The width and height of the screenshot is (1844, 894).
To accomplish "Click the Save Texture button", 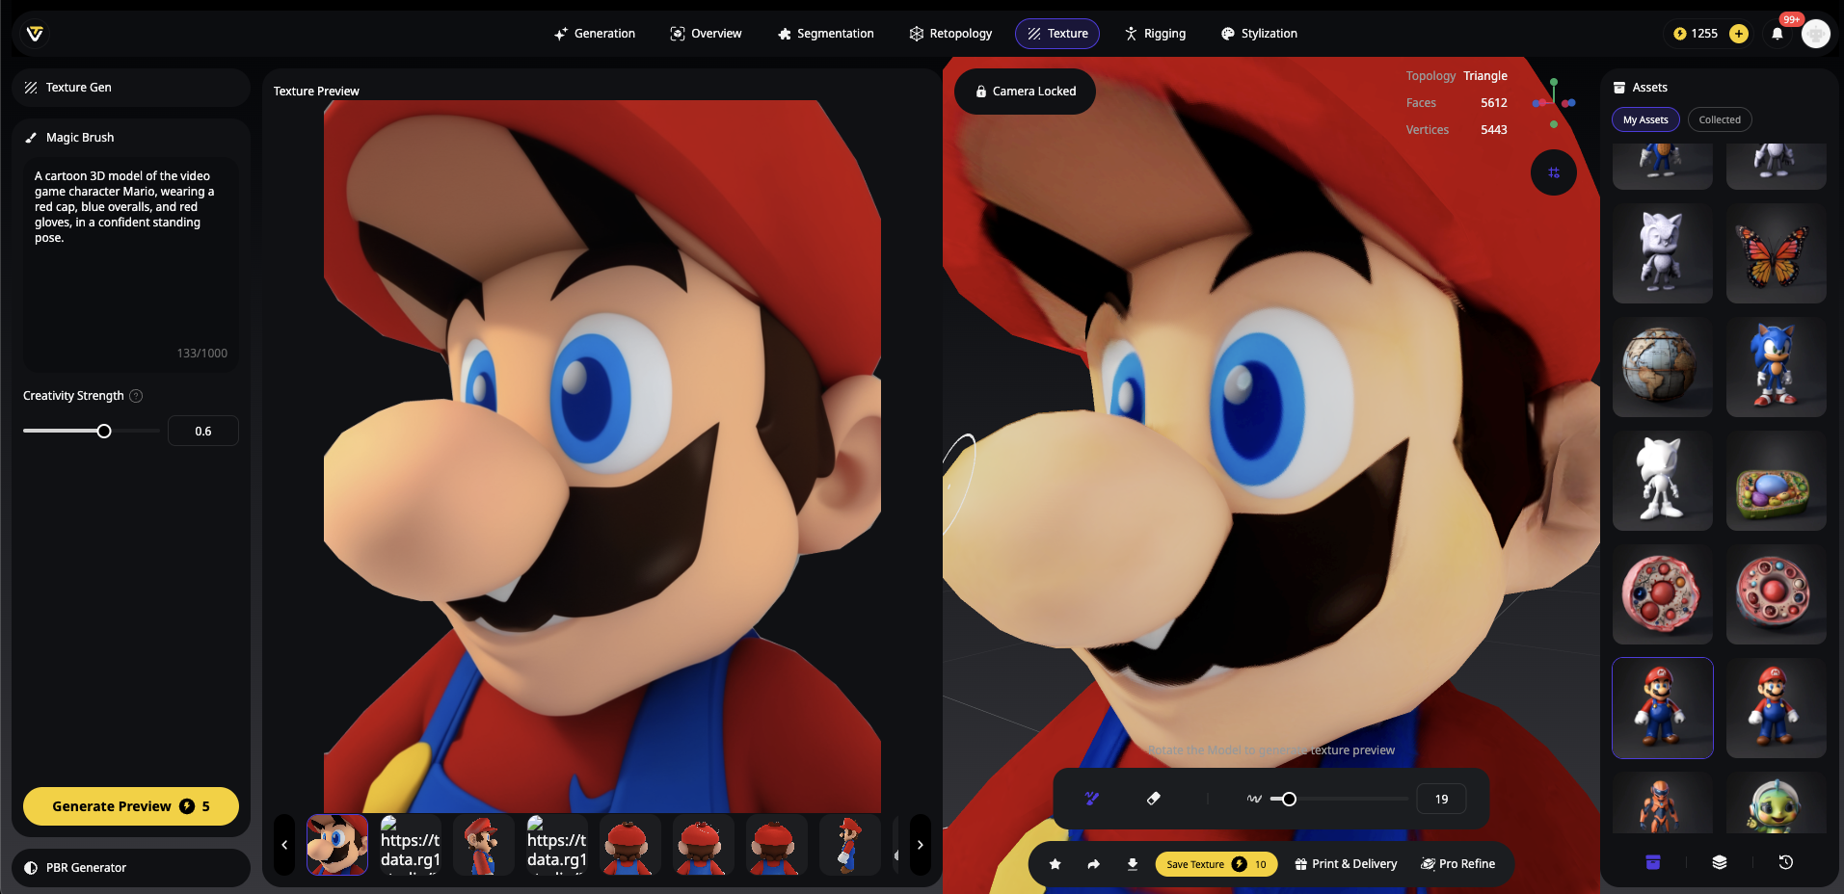I will pyautogui.click(x=1216, y=864).
